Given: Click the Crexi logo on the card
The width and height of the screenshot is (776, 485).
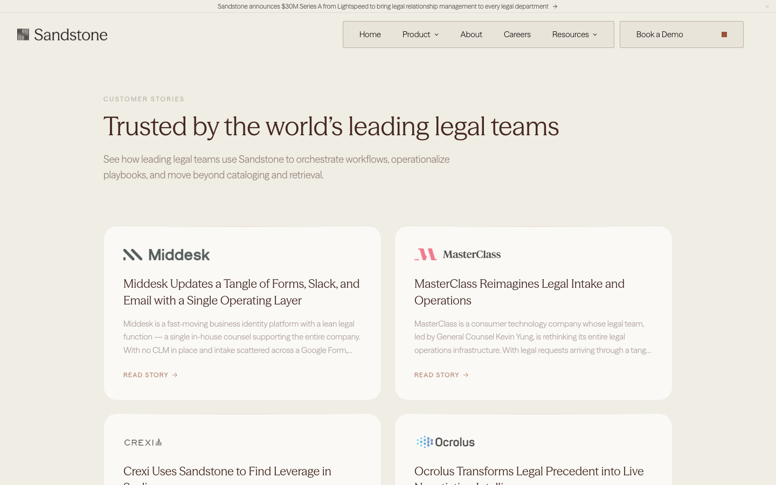Looking at the screenshot, I should pos(143,442).
